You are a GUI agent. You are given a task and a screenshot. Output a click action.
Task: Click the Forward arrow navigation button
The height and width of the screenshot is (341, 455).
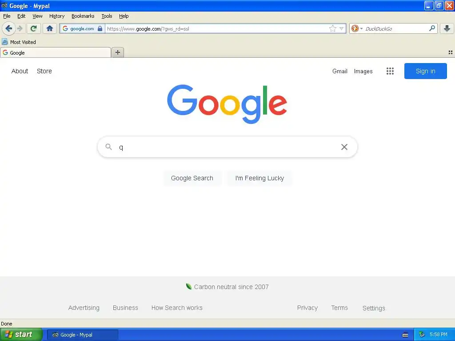pyautogui.click(x=20, y=28)
